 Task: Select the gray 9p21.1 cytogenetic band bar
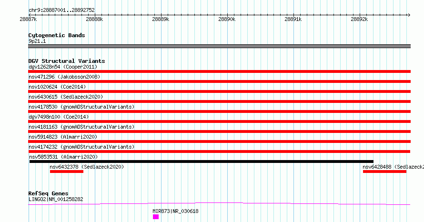click(219, 46)
